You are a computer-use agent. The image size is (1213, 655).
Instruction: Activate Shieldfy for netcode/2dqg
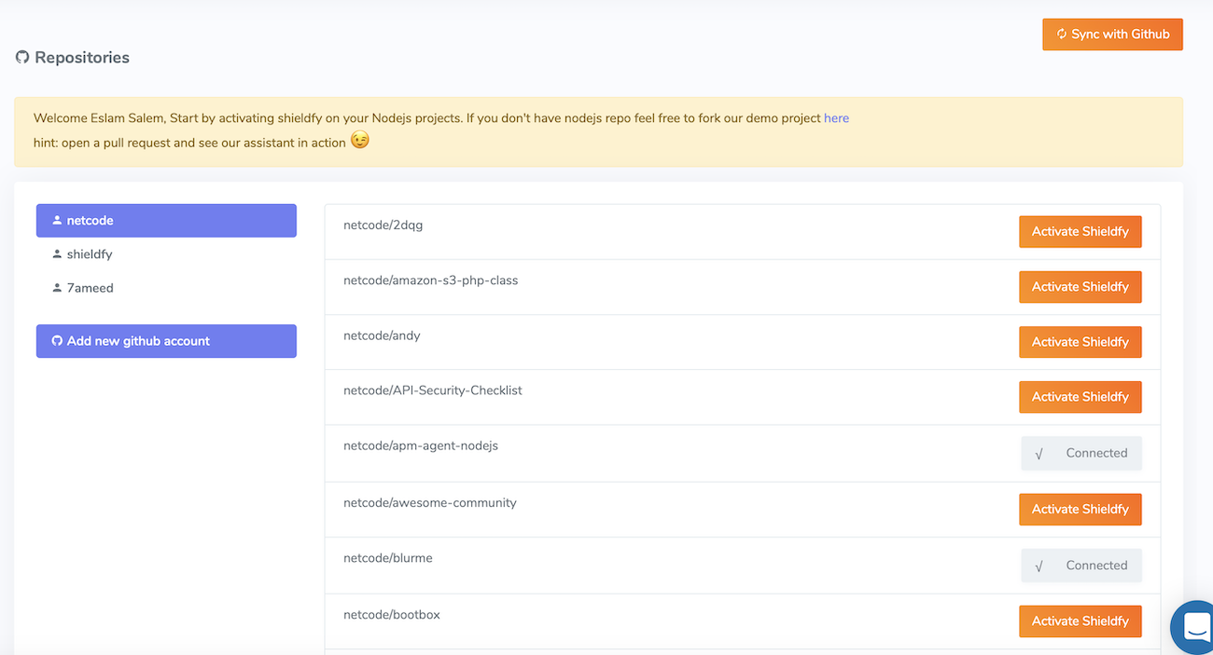pos(1080,232)
